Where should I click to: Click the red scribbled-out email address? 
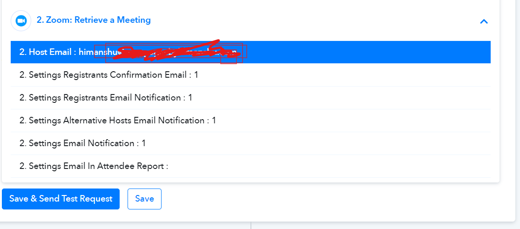tap(176, 52)
